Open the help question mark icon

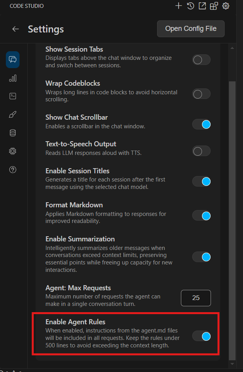tap(13, 169)
